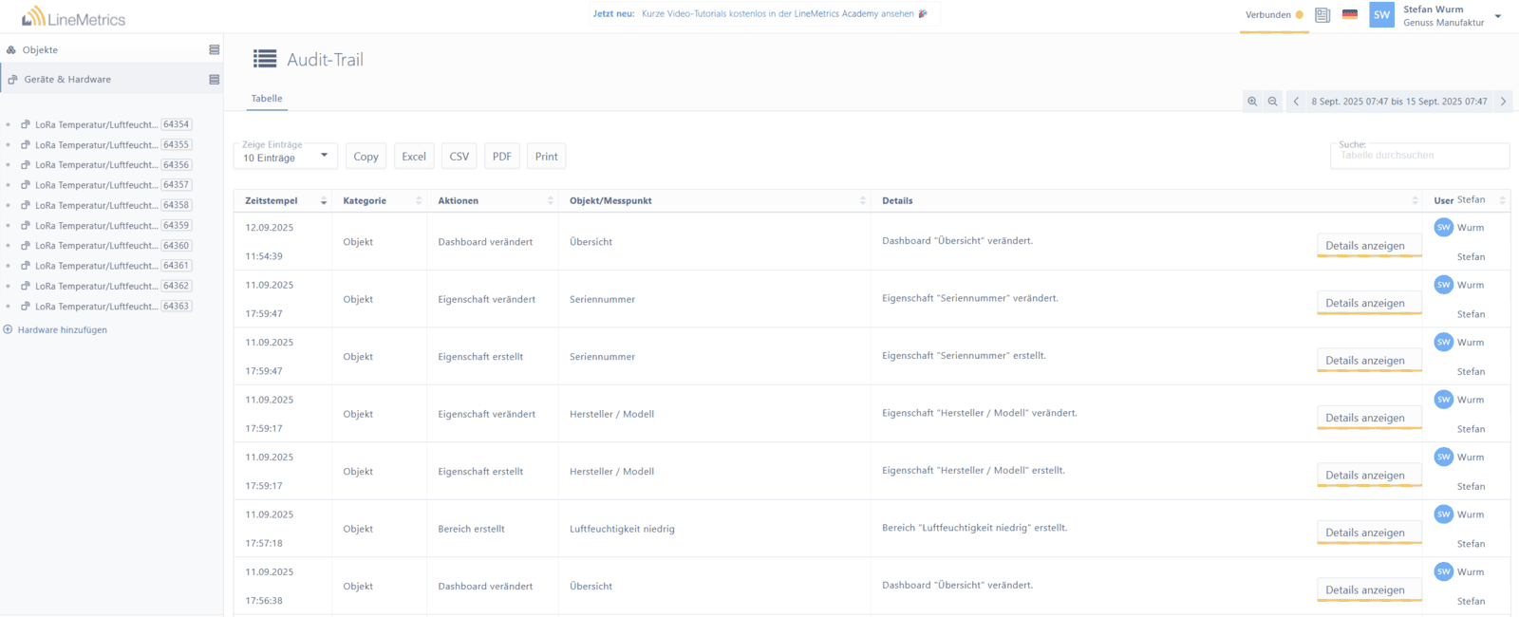Screen dimensions: 1519x617
Task: Open the '10 Einträge' entries dropdown
Action: pos(285,157)
